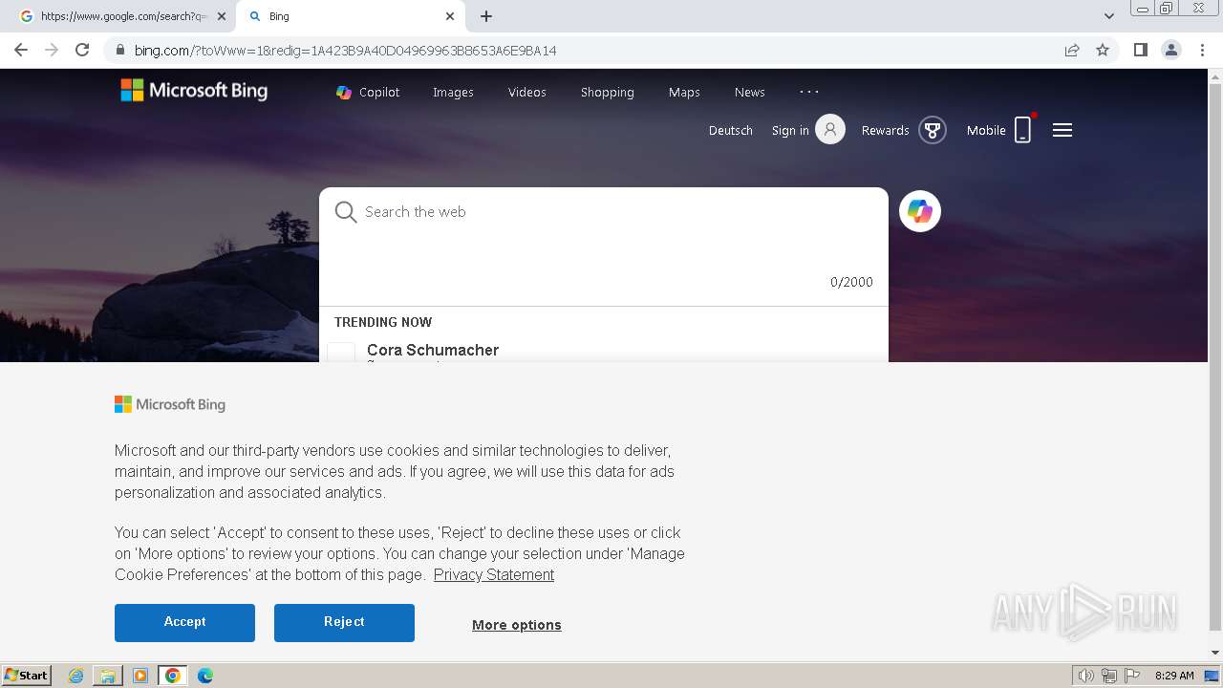Open the tab search dropdown chevron
The image size is (1223, 688).
(x=1109, y=16)
